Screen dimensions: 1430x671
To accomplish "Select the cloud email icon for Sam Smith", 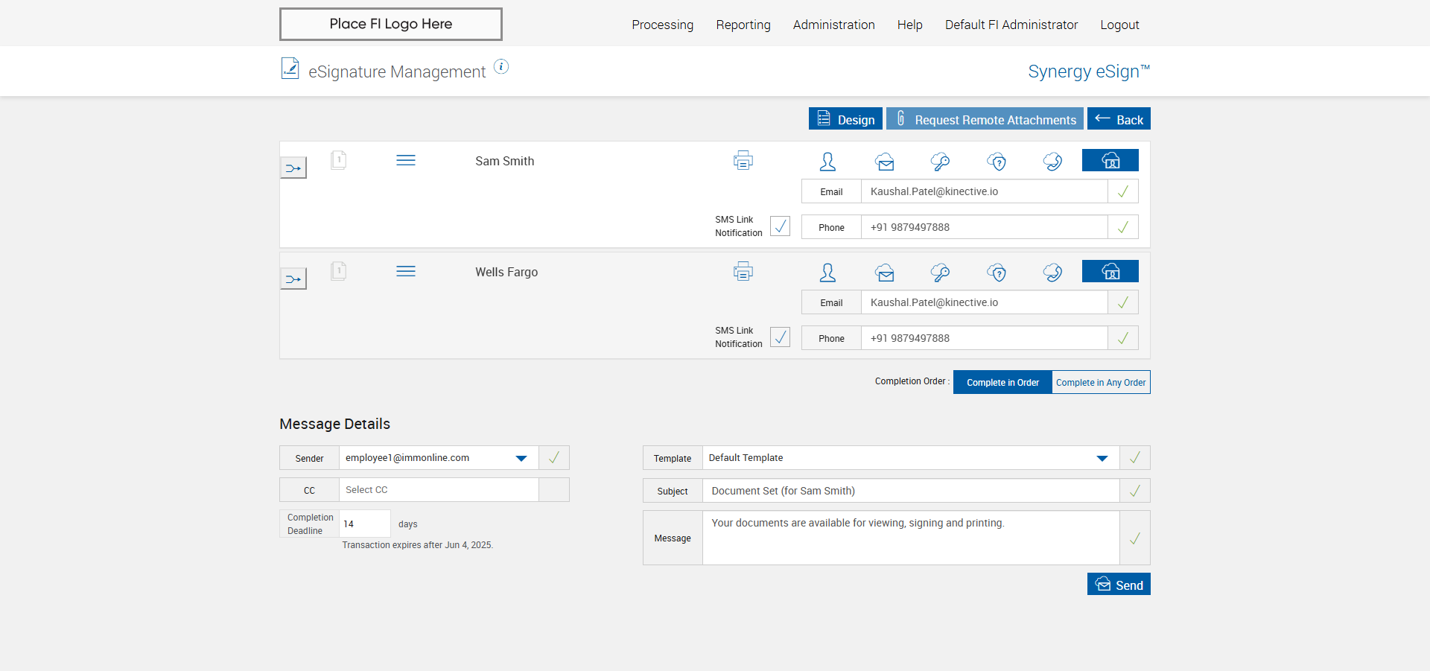I will 885,161.
